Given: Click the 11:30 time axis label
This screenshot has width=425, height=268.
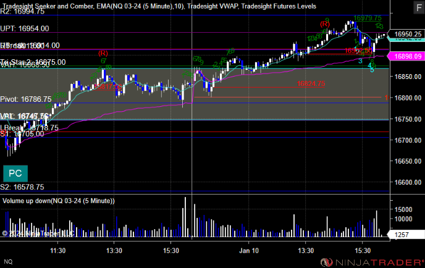Looking at the screenshot, I should 57,251.
